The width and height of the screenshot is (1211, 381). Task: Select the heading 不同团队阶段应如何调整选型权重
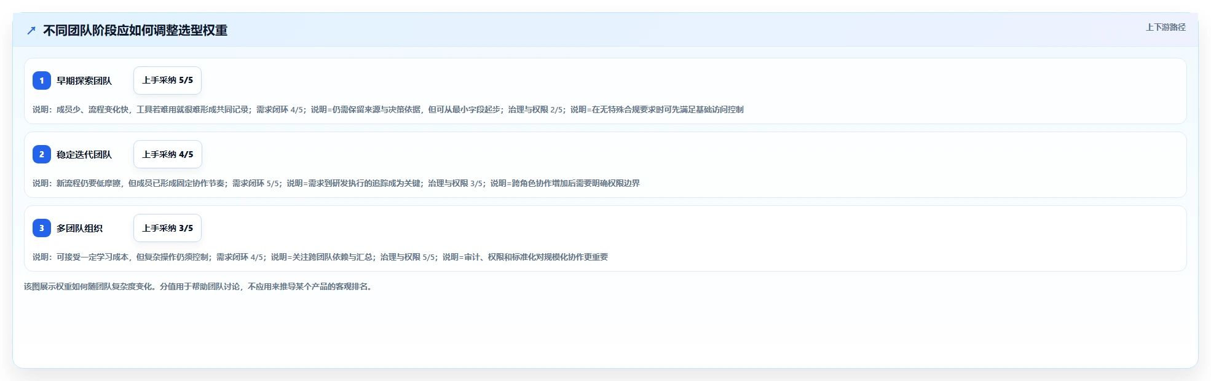pyautogui.click(x=135, y=30)
